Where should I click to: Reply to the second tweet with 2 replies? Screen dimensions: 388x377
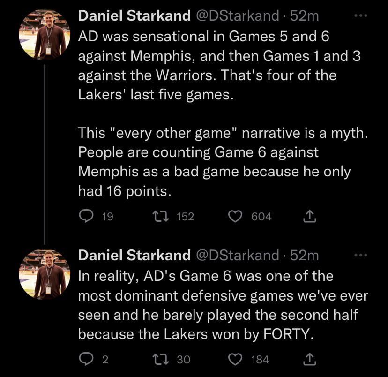coord(86,359)
